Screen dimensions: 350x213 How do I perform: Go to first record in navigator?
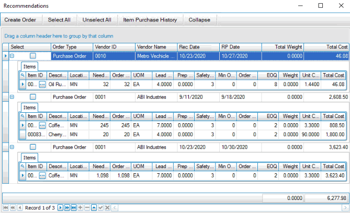coord(6,208)
